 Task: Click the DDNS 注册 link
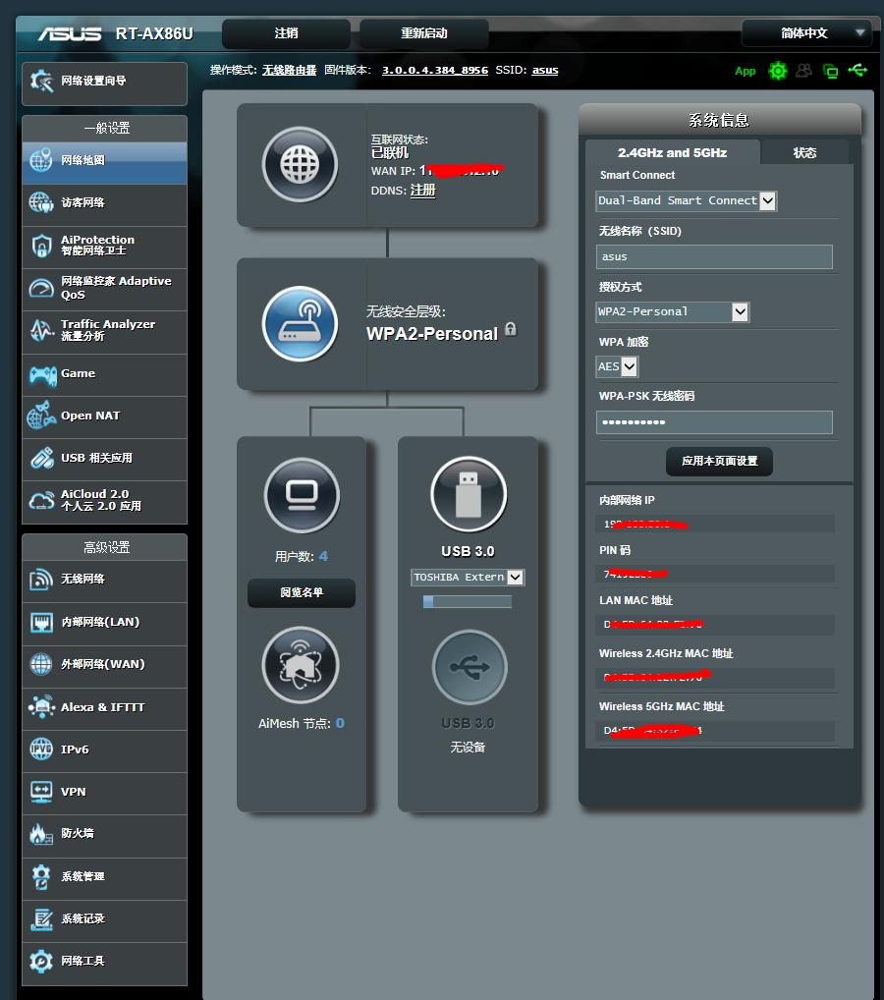click(x=422, y=191)
